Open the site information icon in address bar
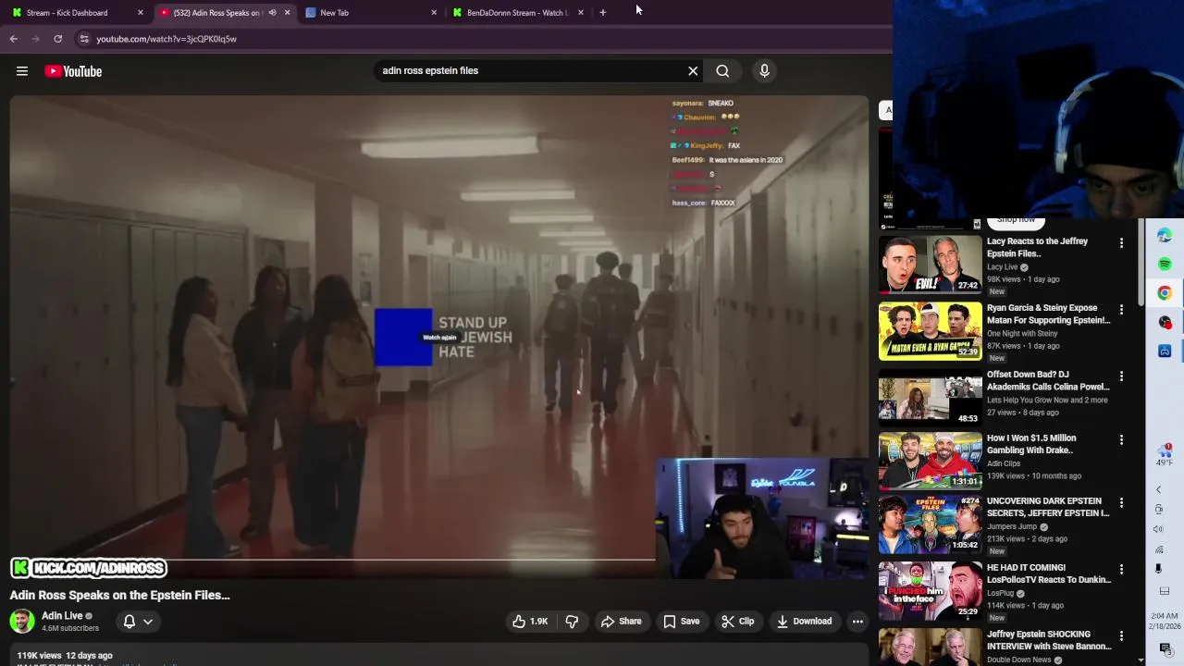Screen dimensions: 1184x666 point(84,39)
